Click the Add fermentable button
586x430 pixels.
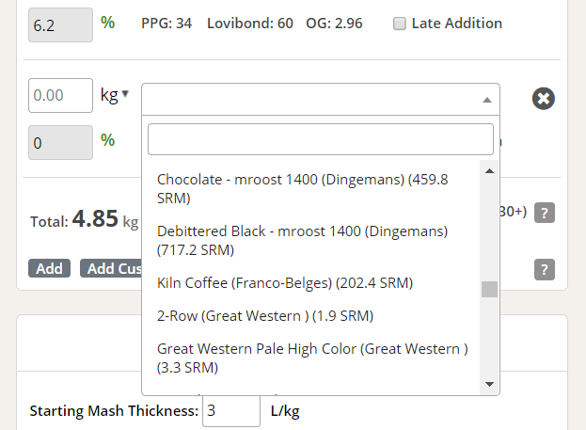coord(49,268)
